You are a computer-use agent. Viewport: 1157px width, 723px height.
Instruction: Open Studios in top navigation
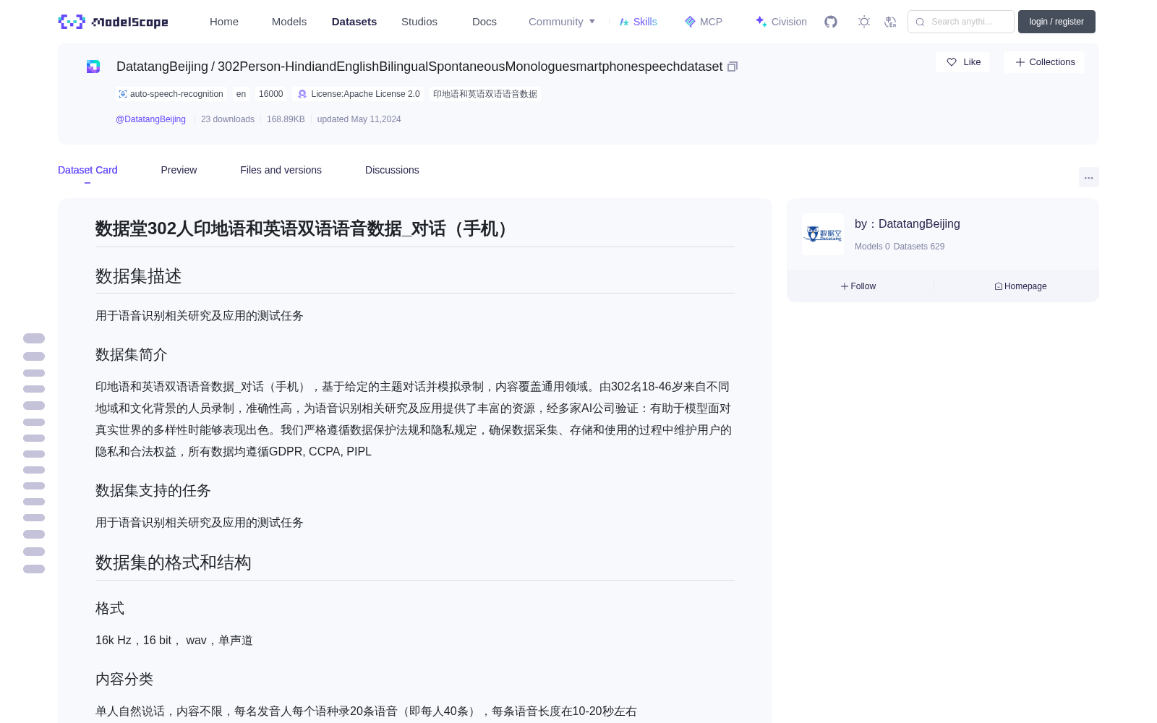[419, 22]
